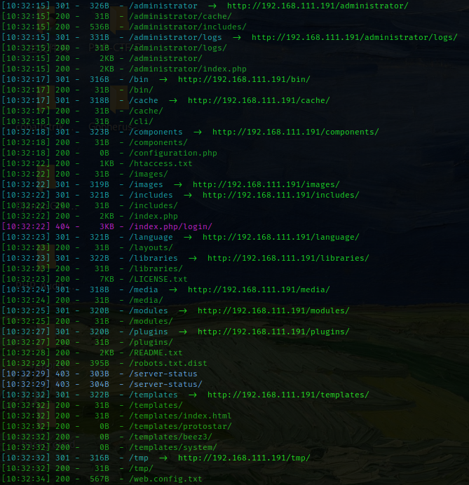Open the http://192.168.111.191/includes/ link
The width and height of the screenshot is (469, 485).
[281, 195]
